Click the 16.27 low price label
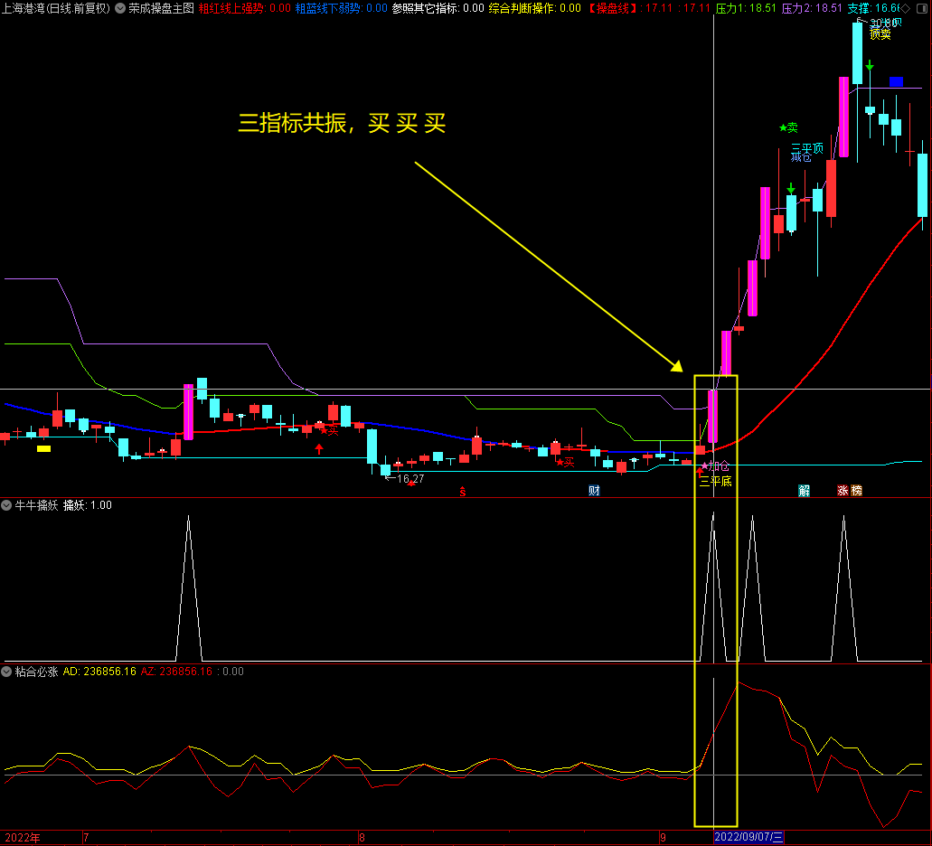This screenshot has width=932, height=846. pos(410,479)
